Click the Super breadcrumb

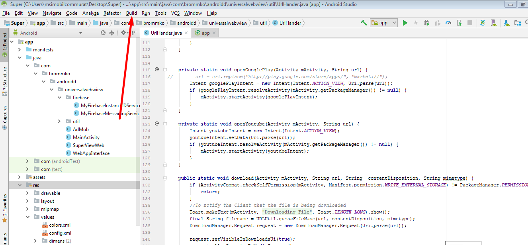pos(14,23)
